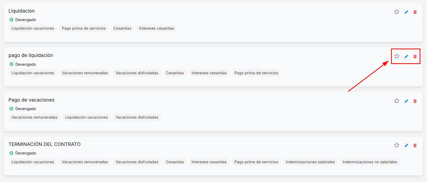Select Pago prima de servicios in TERMINACIÓN DEL CONTRATO
This screenshot has height=182, width=427.
256,162
